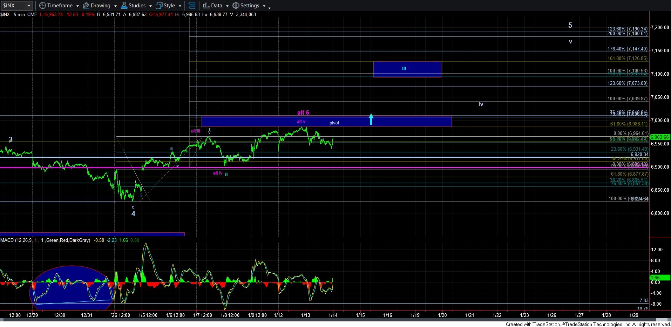
Task: Click the Style overlapping squares icon
Action: 159,6
